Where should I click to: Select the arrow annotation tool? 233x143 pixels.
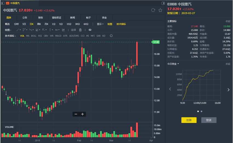click(x=43, y=30)
